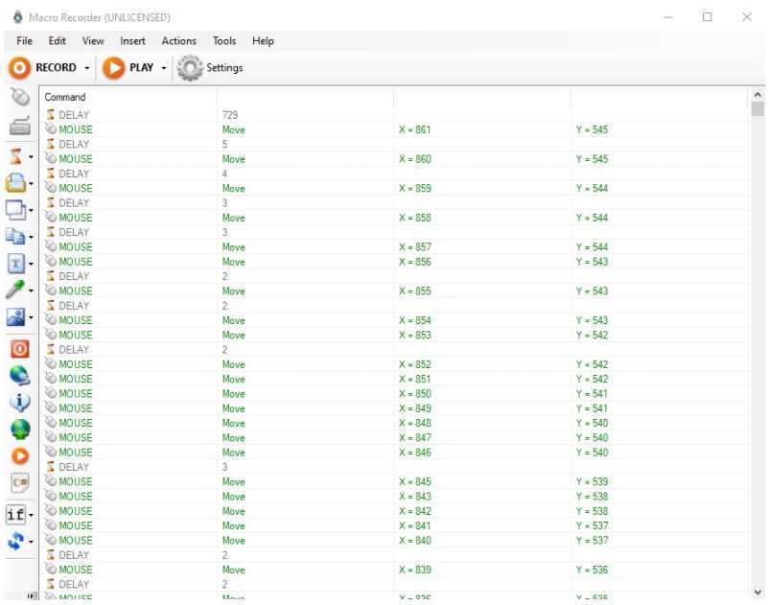Screen dimensions: 769x605
Task: Click the blue info bubble icon
Action: [19, 402]
